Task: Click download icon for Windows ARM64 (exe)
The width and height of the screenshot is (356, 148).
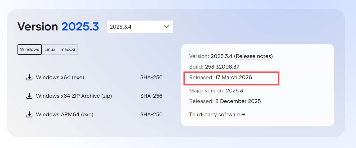Action: (29, 115)
